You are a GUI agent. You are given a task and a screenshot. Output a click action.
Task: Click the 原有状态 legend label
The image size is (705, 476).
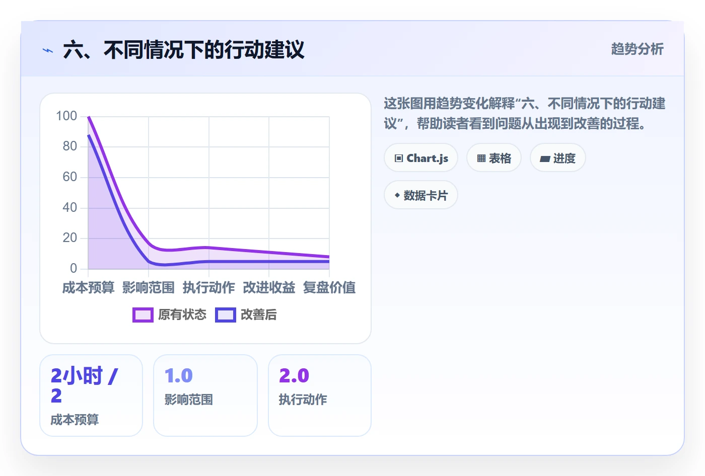(x=182, y=315)
